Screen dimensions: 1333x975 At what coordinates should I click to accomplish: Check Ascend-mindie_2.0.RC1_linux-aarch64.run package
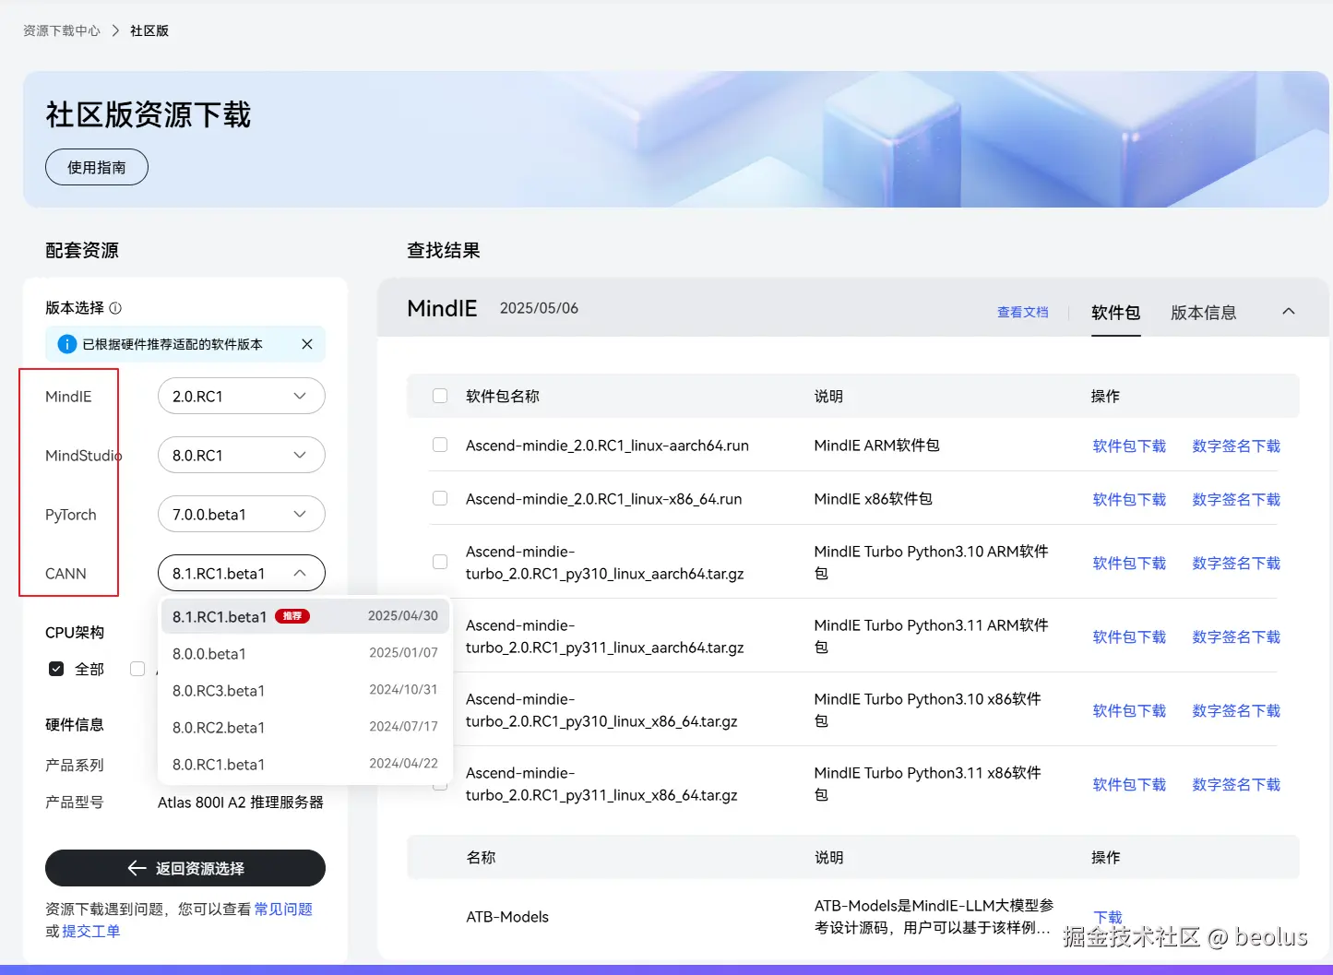click(x=440, y=445)
